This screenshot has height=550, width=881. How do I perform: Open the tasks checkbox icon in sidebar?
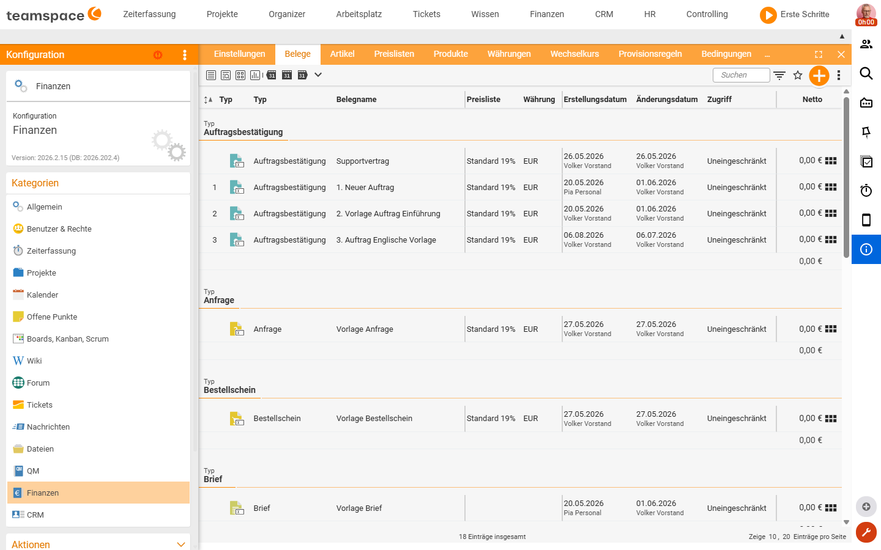(x=866, y=161)
